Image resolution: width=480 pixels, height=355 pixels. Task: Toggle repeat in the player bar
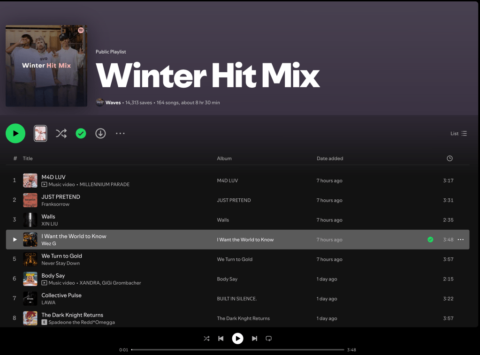268,339
